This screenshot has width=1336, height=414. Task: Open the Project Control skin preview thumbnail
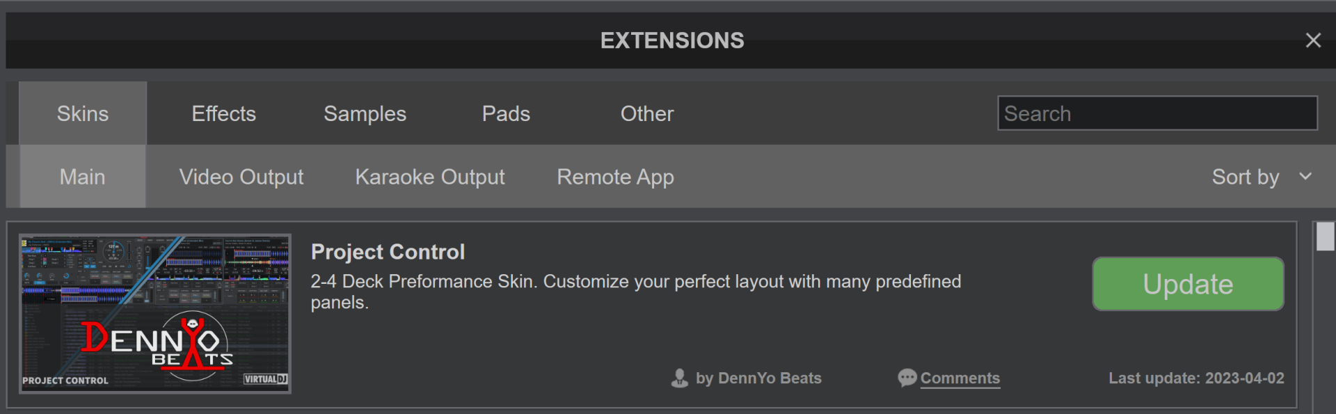tap(154, 312)
